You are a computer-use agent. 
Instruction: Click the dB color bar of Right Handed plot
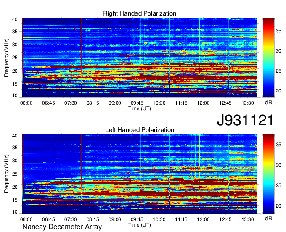(268, 58)
